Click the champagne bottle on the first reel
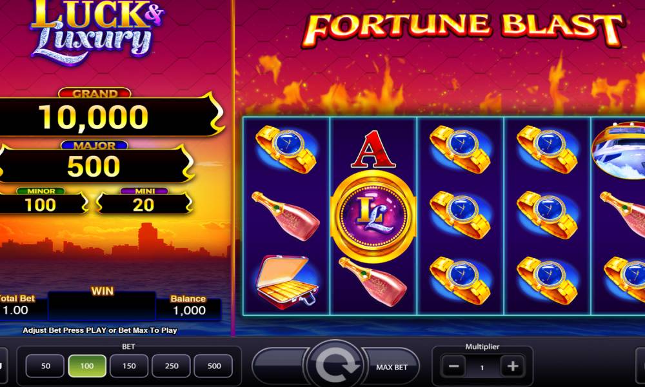The image size is (645, 387). [x=286, y=215]
